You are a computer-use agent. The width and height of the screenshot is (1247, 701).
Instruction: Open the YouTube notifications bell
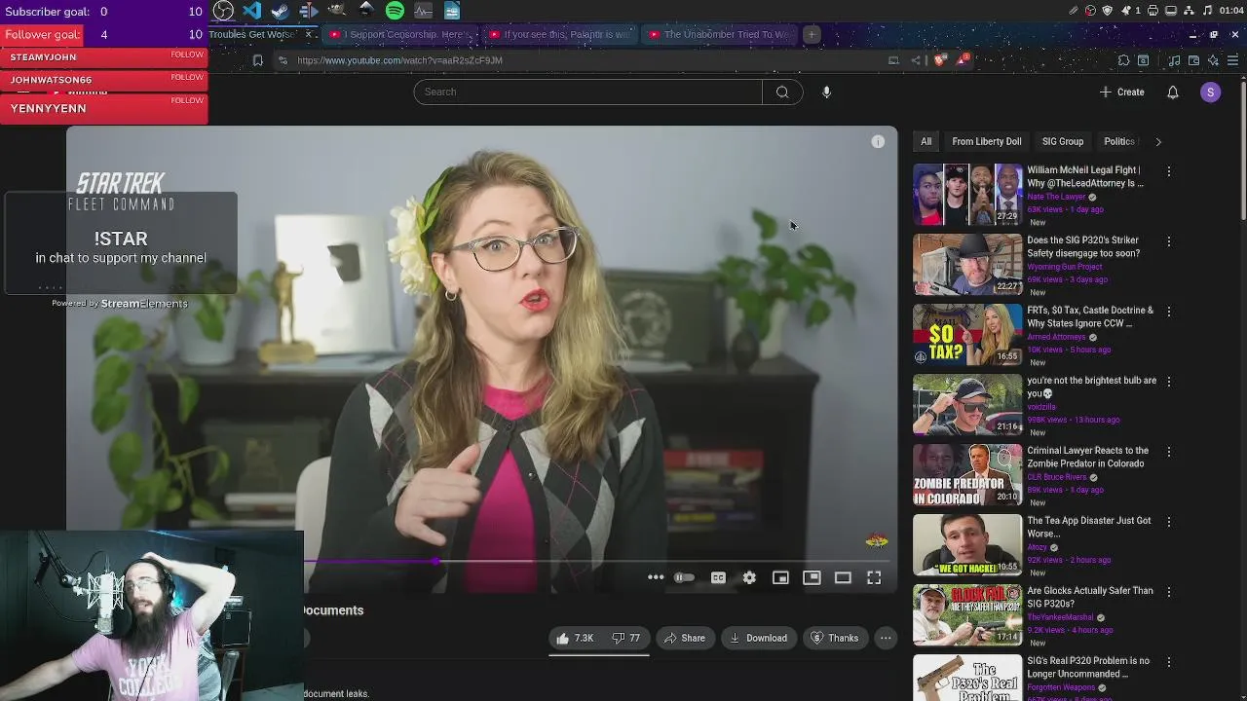[1173, 92]
